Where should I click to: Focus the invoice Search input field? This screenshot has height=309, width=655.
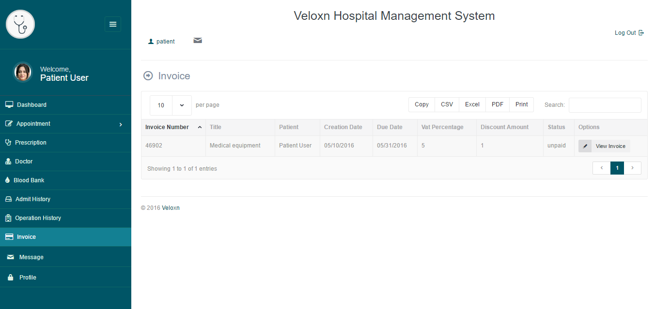[605, 105]
